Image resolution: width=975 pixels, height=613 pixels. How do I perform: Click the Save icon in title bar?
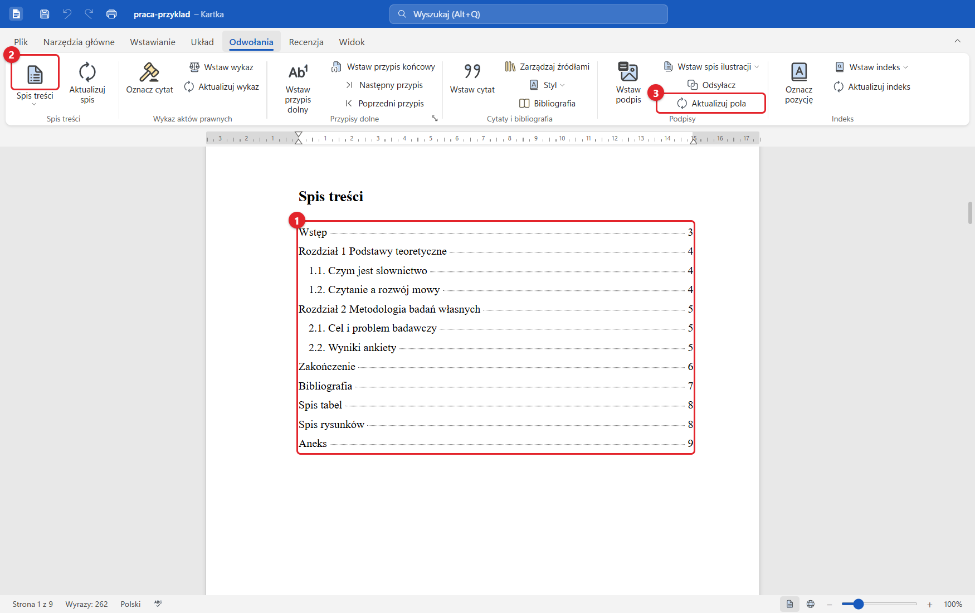tap(45, 14)
